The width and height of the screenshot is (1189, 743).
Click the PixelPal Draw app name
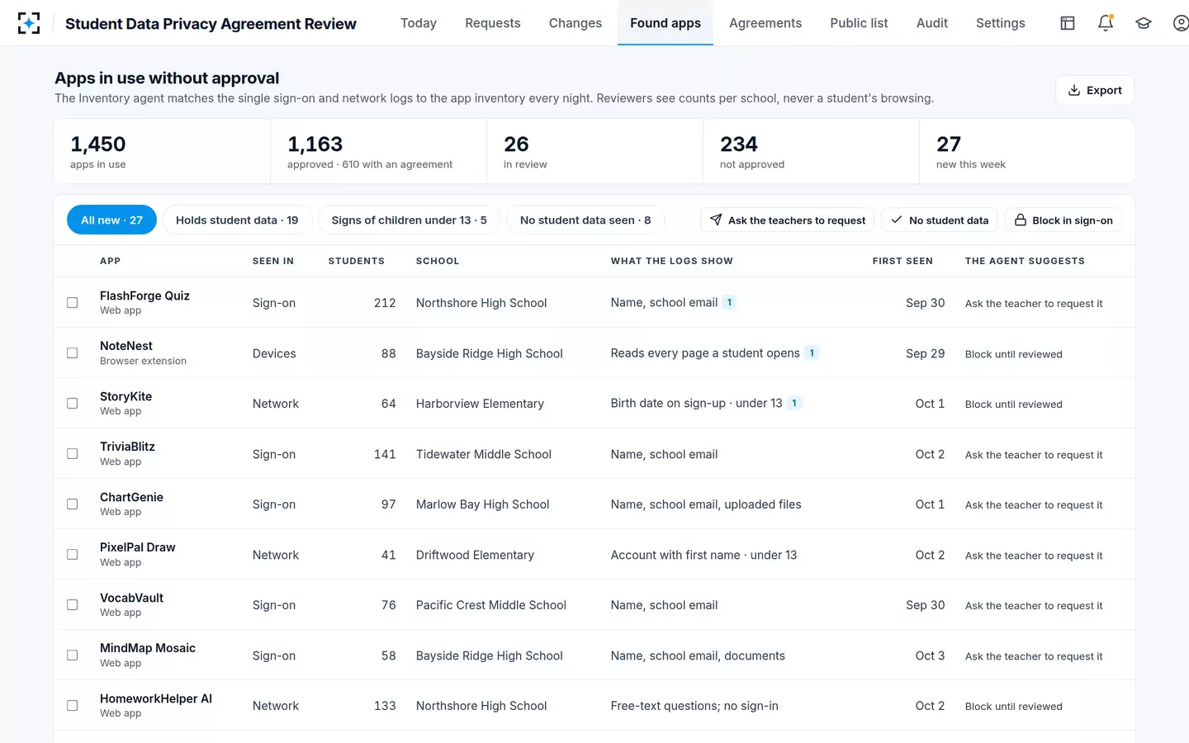point(138,547)
